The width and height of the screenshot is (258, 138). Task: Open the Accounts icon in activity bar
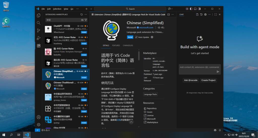(x=39, y=117)
